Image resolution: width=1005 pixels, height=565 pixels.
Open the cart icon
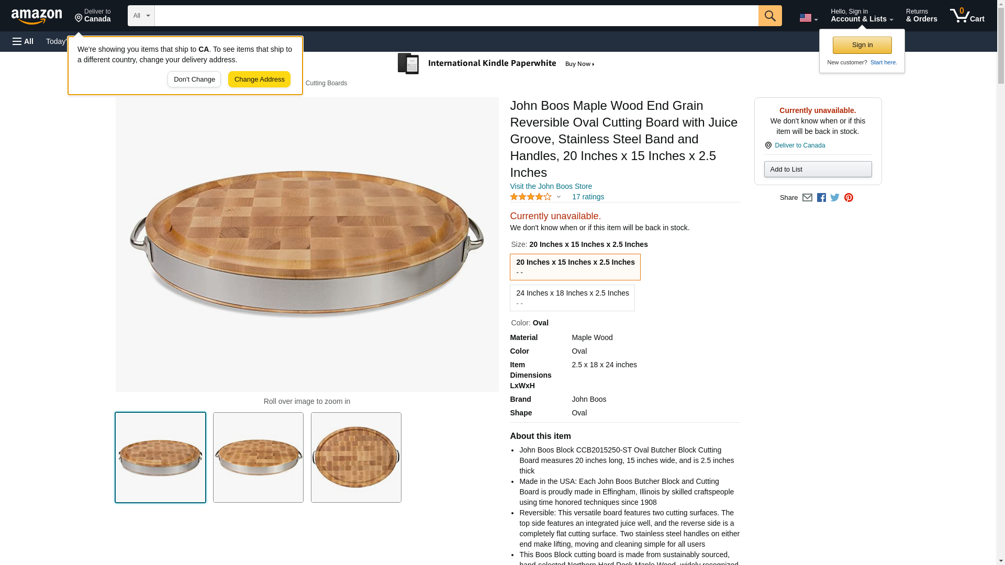[x=967, y=16]
